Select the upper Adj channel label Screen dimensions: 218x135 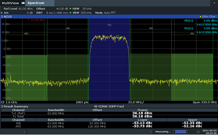(151, 28)
